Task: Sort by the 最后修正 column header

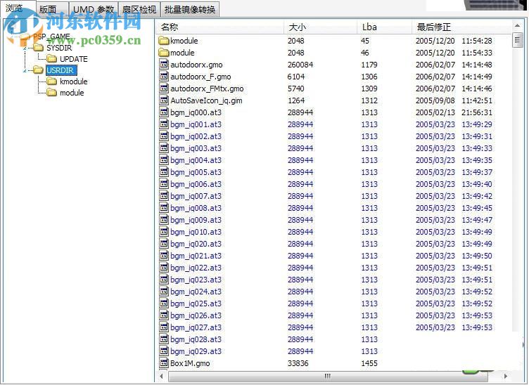Action: pos(461,27)
